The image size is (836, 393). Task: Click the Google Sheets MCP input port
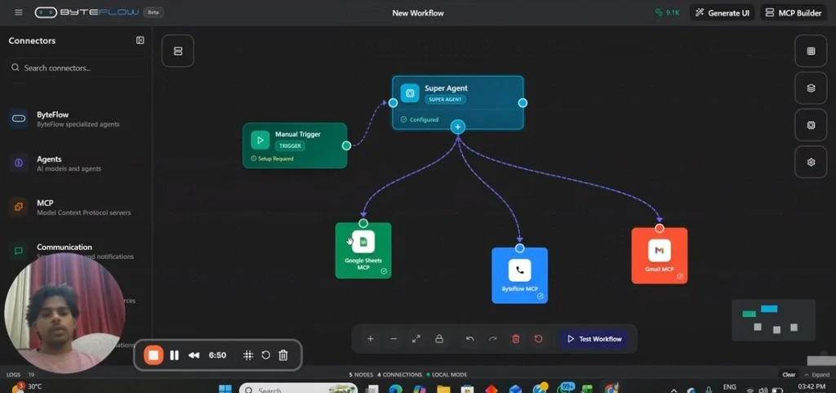click(363, 223)
